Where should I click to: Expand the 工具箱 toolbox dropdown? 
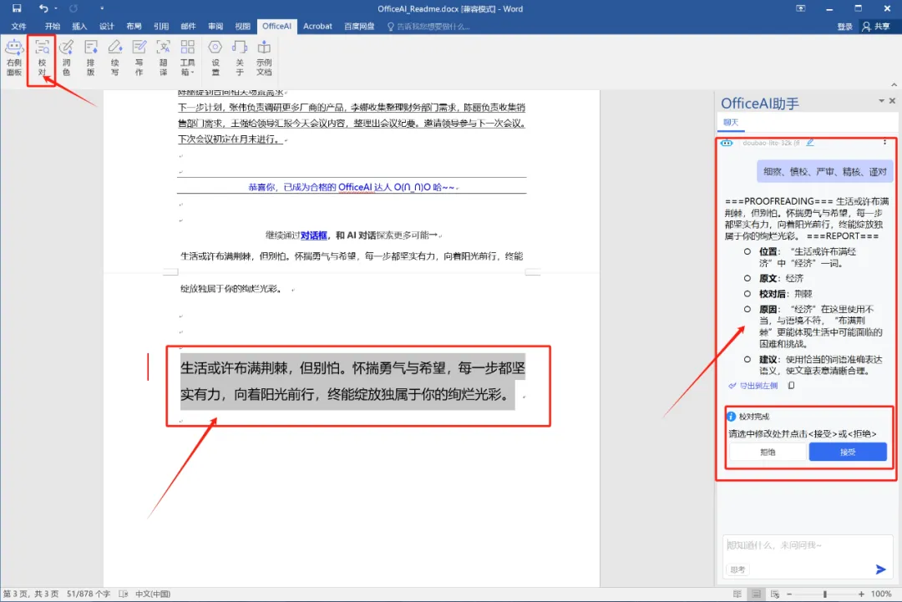[x=188, y=58]
